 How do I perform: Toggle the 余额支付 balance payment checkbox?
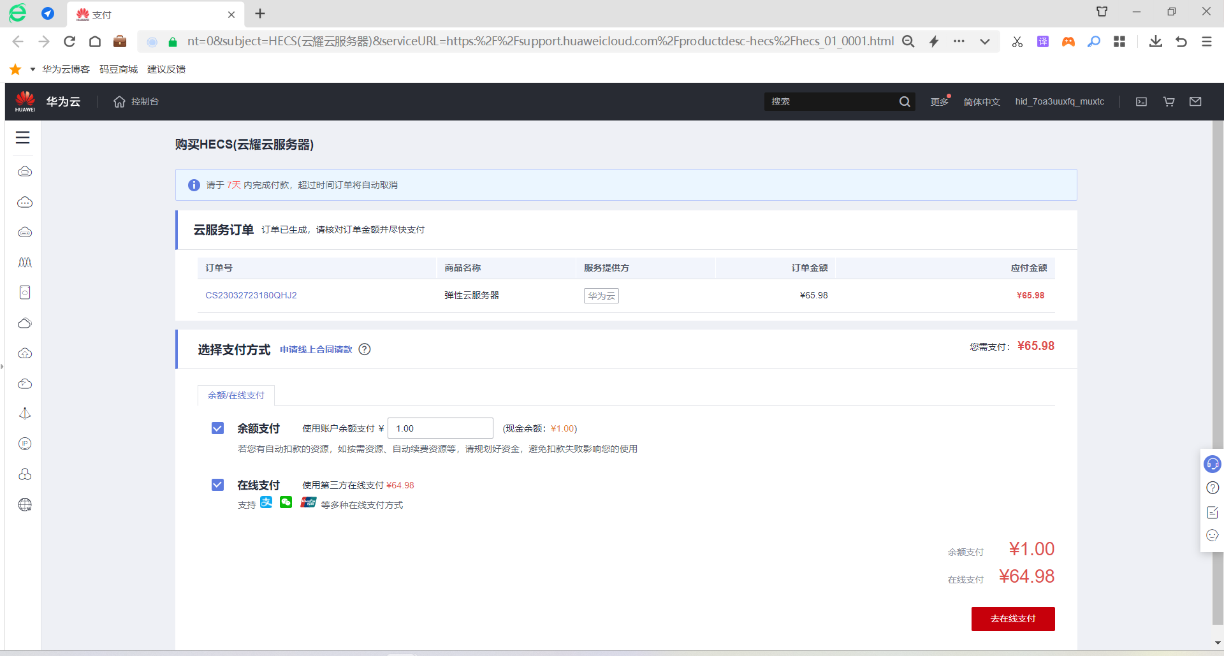[x=218, y=428]
